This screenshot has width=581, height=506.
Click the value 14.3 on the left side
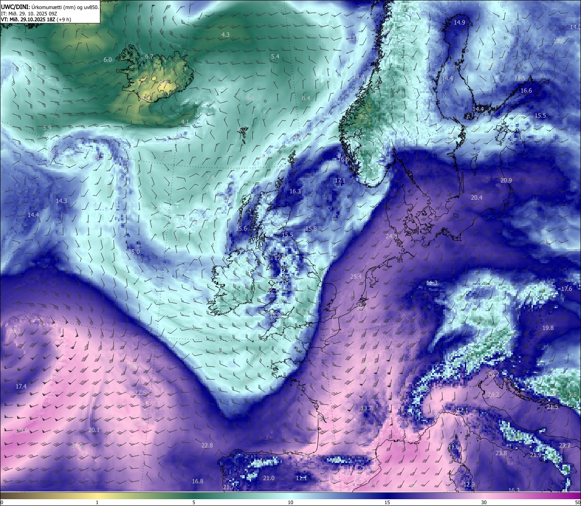(61, 201)
